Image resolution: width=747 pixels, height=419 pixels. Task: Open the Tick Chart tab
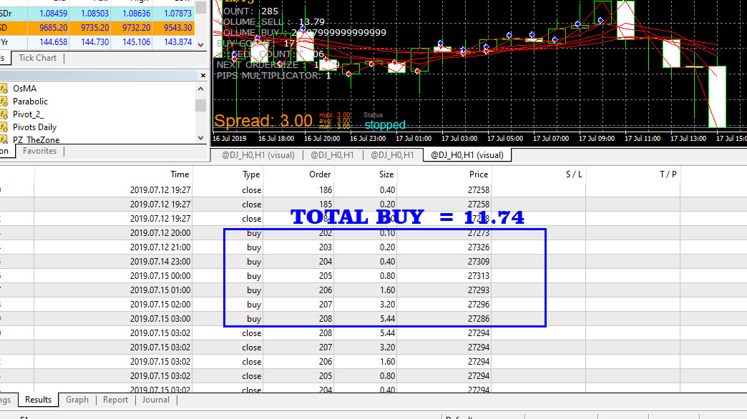click(38, 58)
